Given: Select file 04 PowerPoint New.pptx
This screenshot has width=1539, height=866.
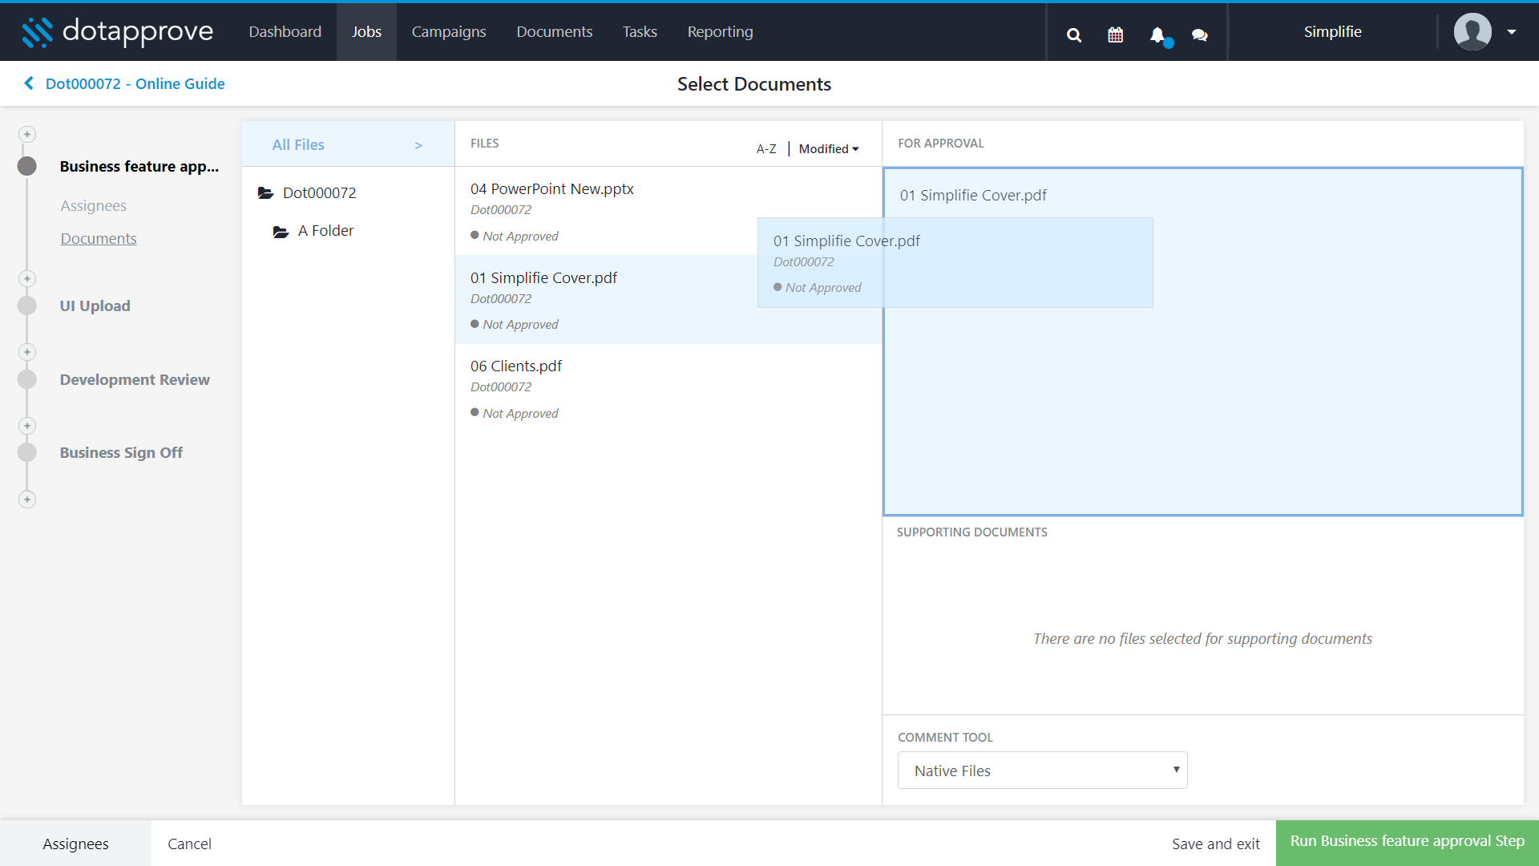Looking at the screenshot, I should 669,211.
